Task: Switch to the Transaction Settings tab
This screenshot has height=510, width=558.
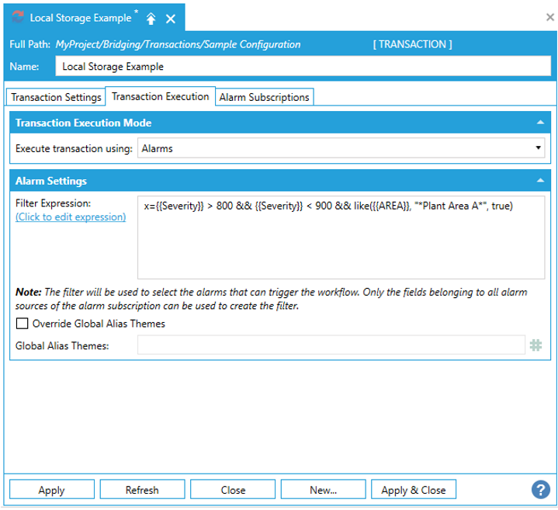Action: click(56, 97)
